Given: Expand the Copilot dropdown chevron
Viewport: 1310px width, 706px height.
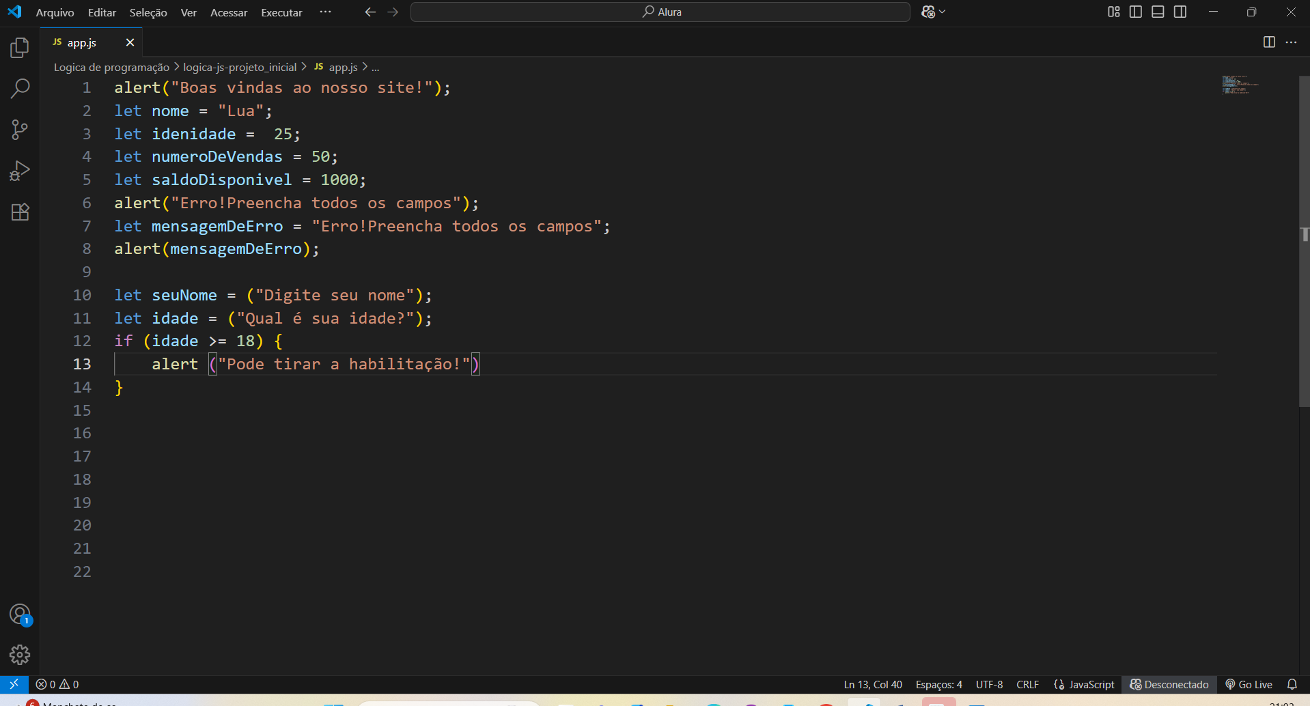Looking at the screenshot, I should 943,12.
